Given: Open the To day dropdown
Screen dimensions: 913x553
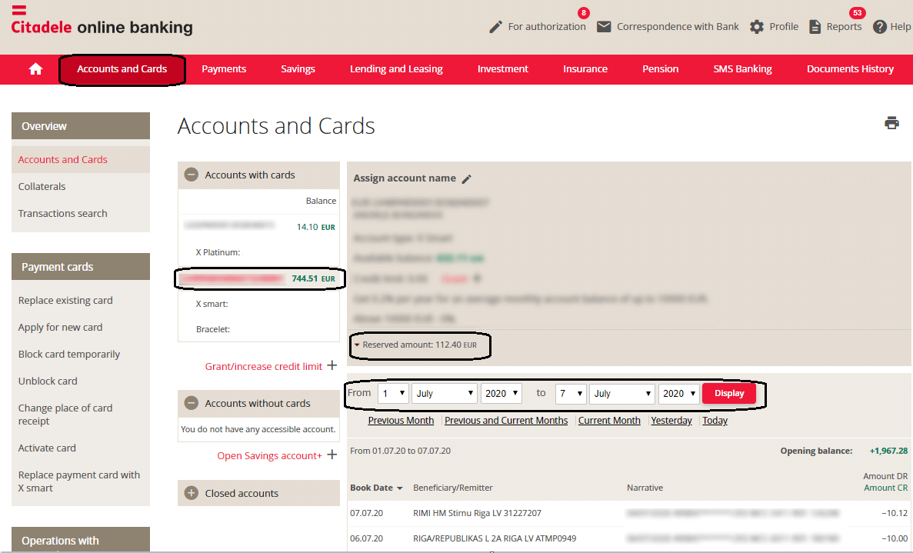Looking at the screenshot, I should point(571,394).
